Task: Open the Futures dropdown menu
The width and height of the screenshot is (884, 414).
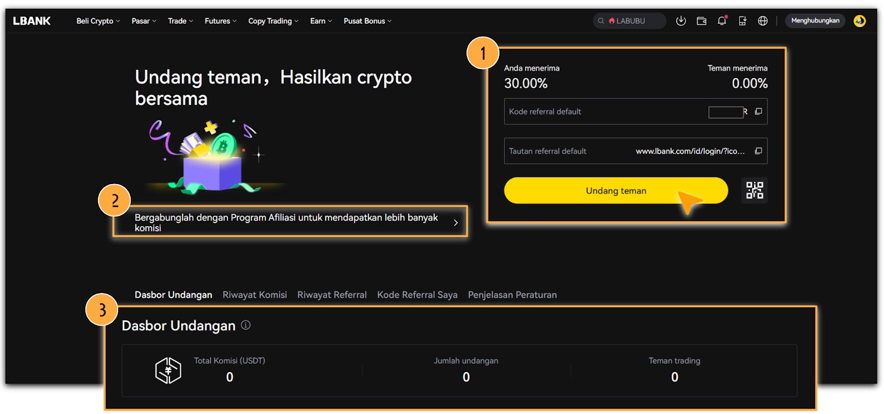Action: pos(220,21)
